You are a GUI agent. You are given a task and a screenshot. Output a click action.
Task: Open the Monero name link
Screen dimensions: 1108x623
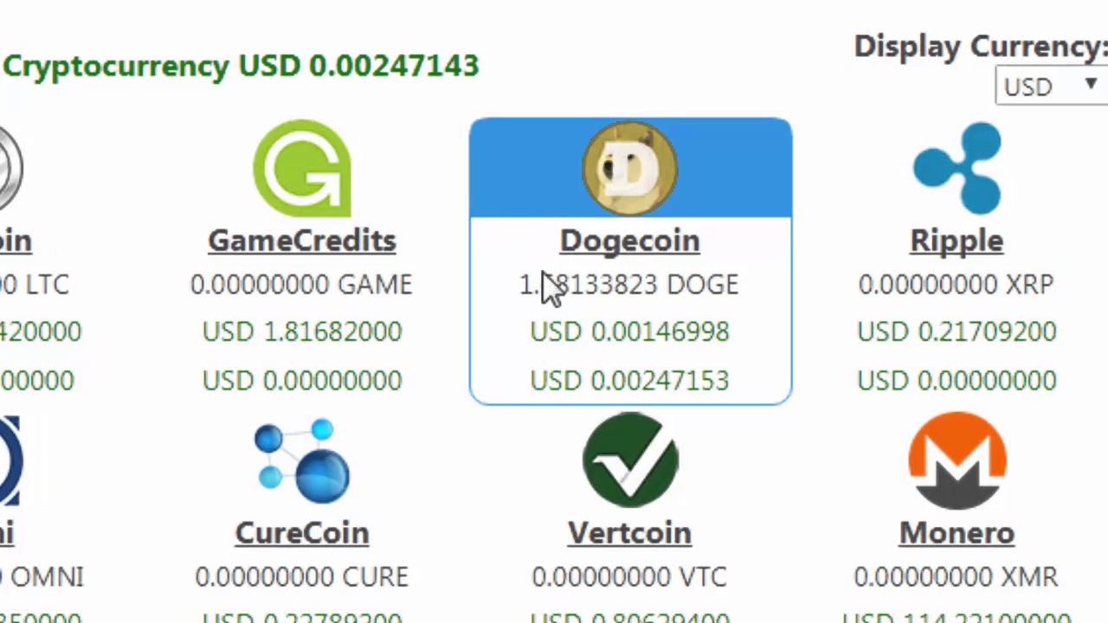coord(957,533)
